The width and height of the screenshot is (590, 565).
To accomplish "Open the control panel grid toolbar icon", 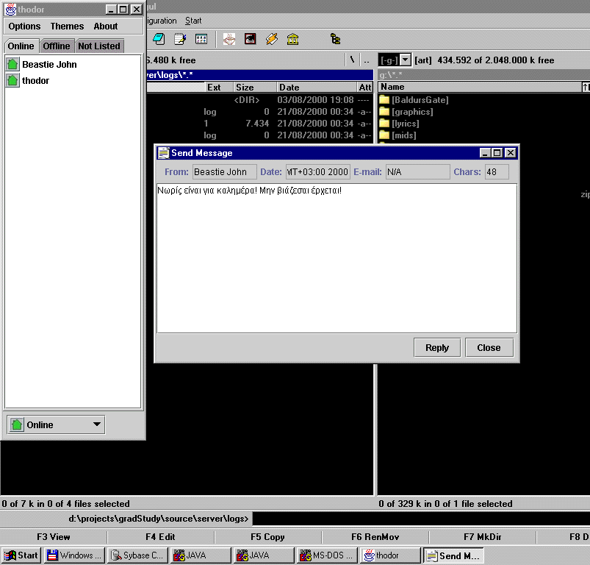I will coord(201,39).
